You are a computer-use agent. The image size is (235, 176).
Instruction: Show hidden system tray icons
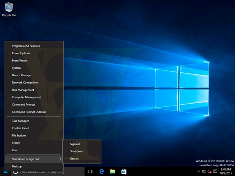(199, 172)
